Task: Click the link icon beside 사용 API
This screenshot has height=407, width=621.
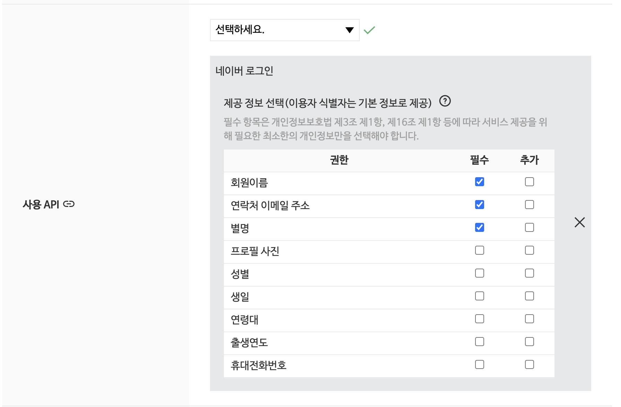Action: pyautogui.click(x=69, y=204)
